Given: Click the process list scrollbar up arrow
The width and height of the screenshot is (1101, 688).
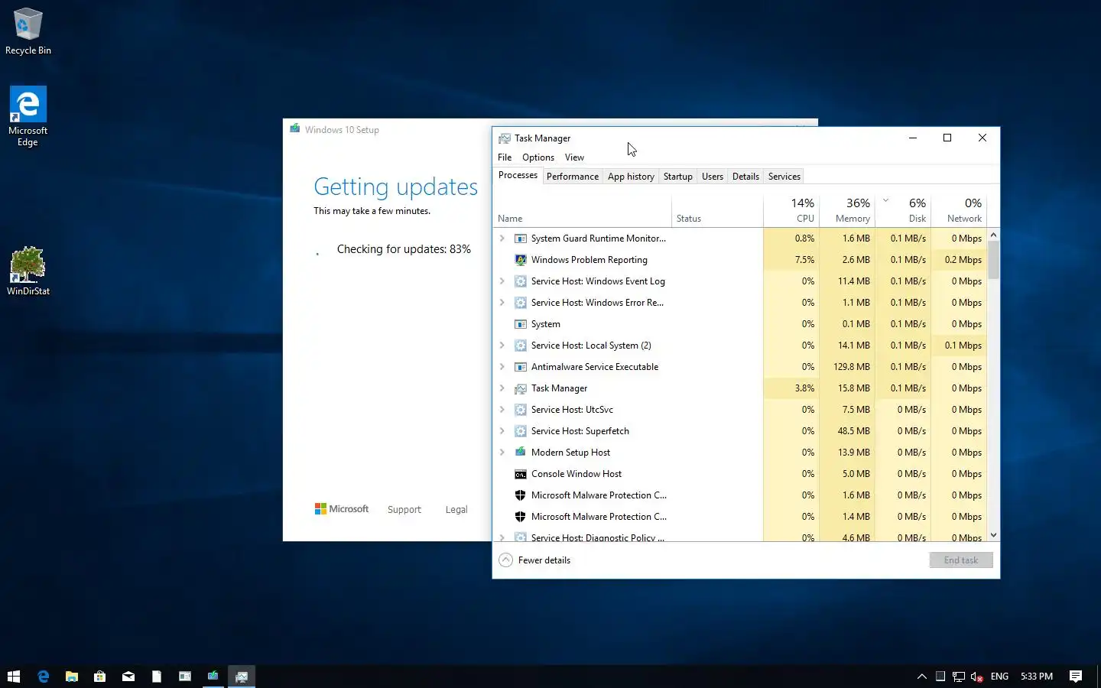Looking at the screenshot, I should (993, 235).
